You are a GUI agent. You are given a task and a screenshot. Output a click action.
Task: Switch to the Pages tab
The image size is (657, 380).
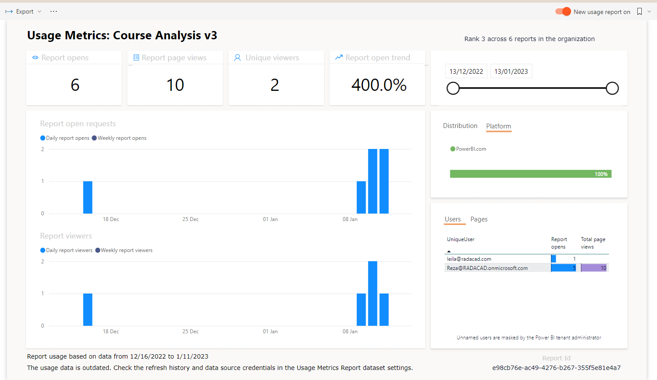pyautogui.click(x=479, y=219)
